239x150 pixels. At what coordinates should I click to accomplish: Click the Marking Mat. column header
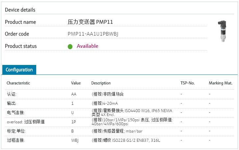[x=221, y=83]
